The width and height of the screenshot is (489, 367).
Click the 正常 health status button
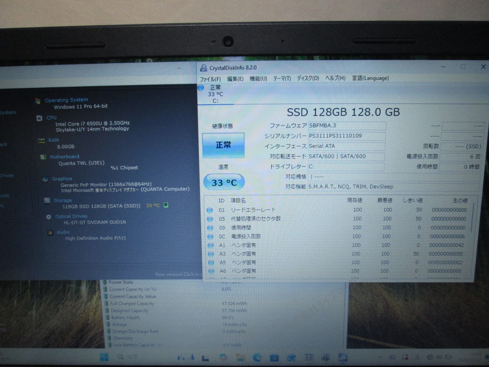223,145
